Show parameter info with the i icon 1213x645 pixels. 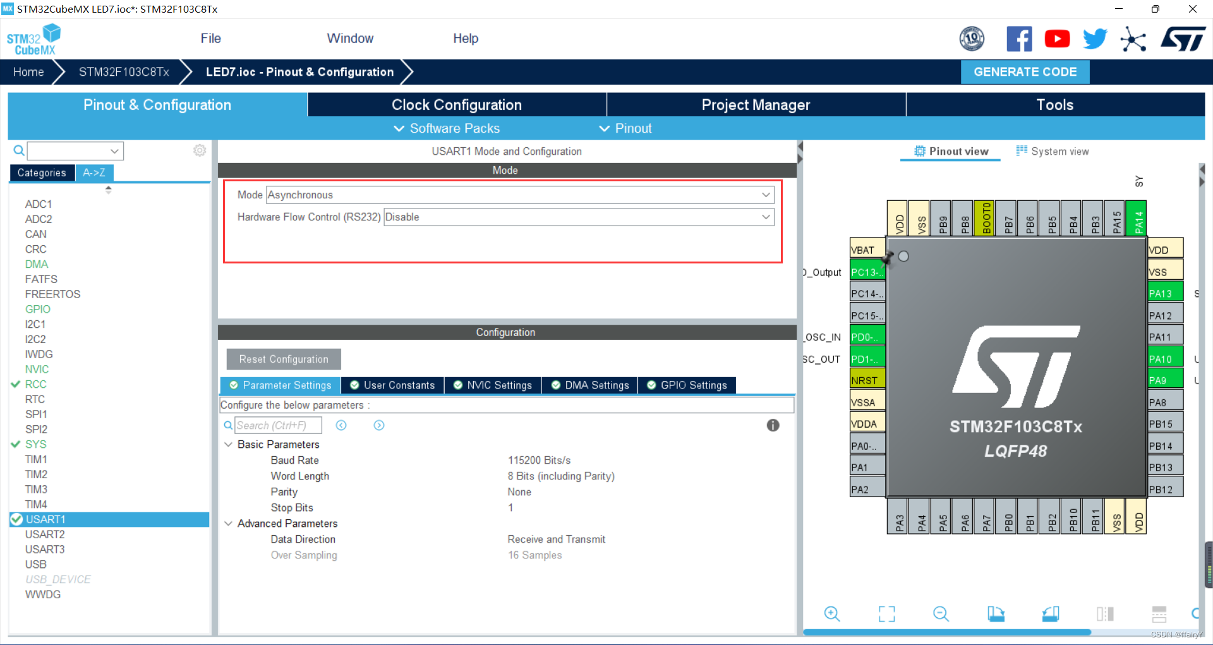tap(773, 425)
